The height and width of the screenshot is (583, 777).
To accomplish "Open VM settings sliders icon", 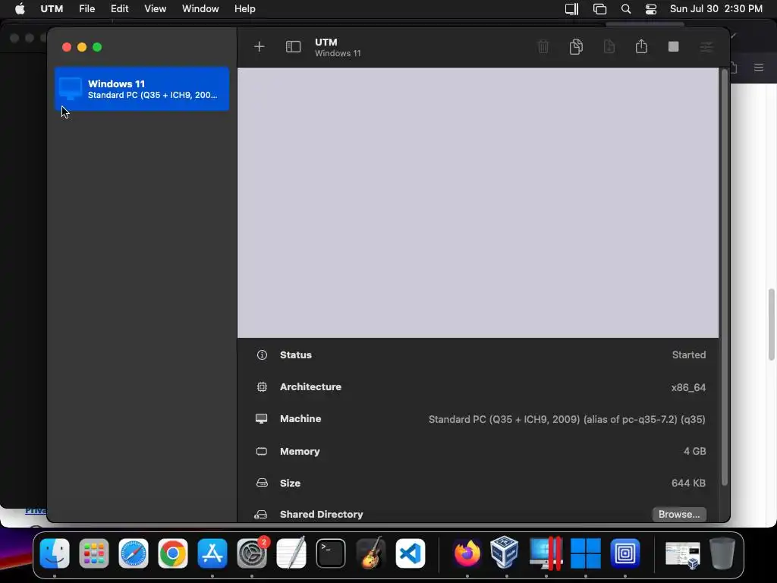I will 706,47.
